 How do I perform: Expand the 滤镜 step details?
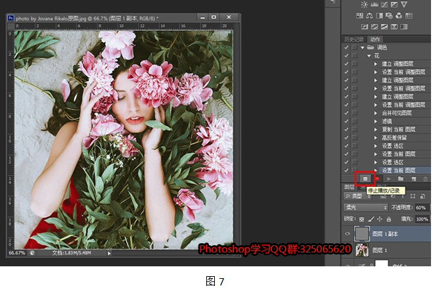[x=376, y=121]
